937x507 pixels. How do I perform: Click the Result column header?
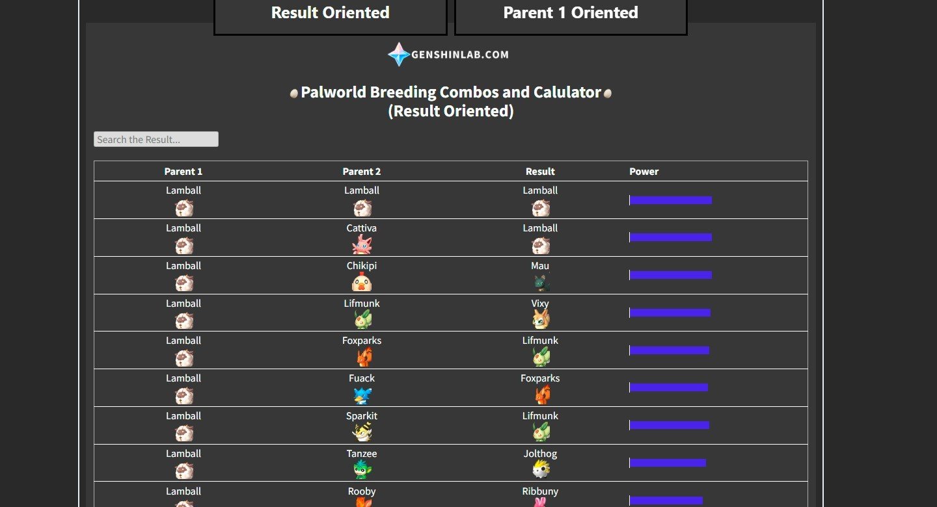click(540, 172)
